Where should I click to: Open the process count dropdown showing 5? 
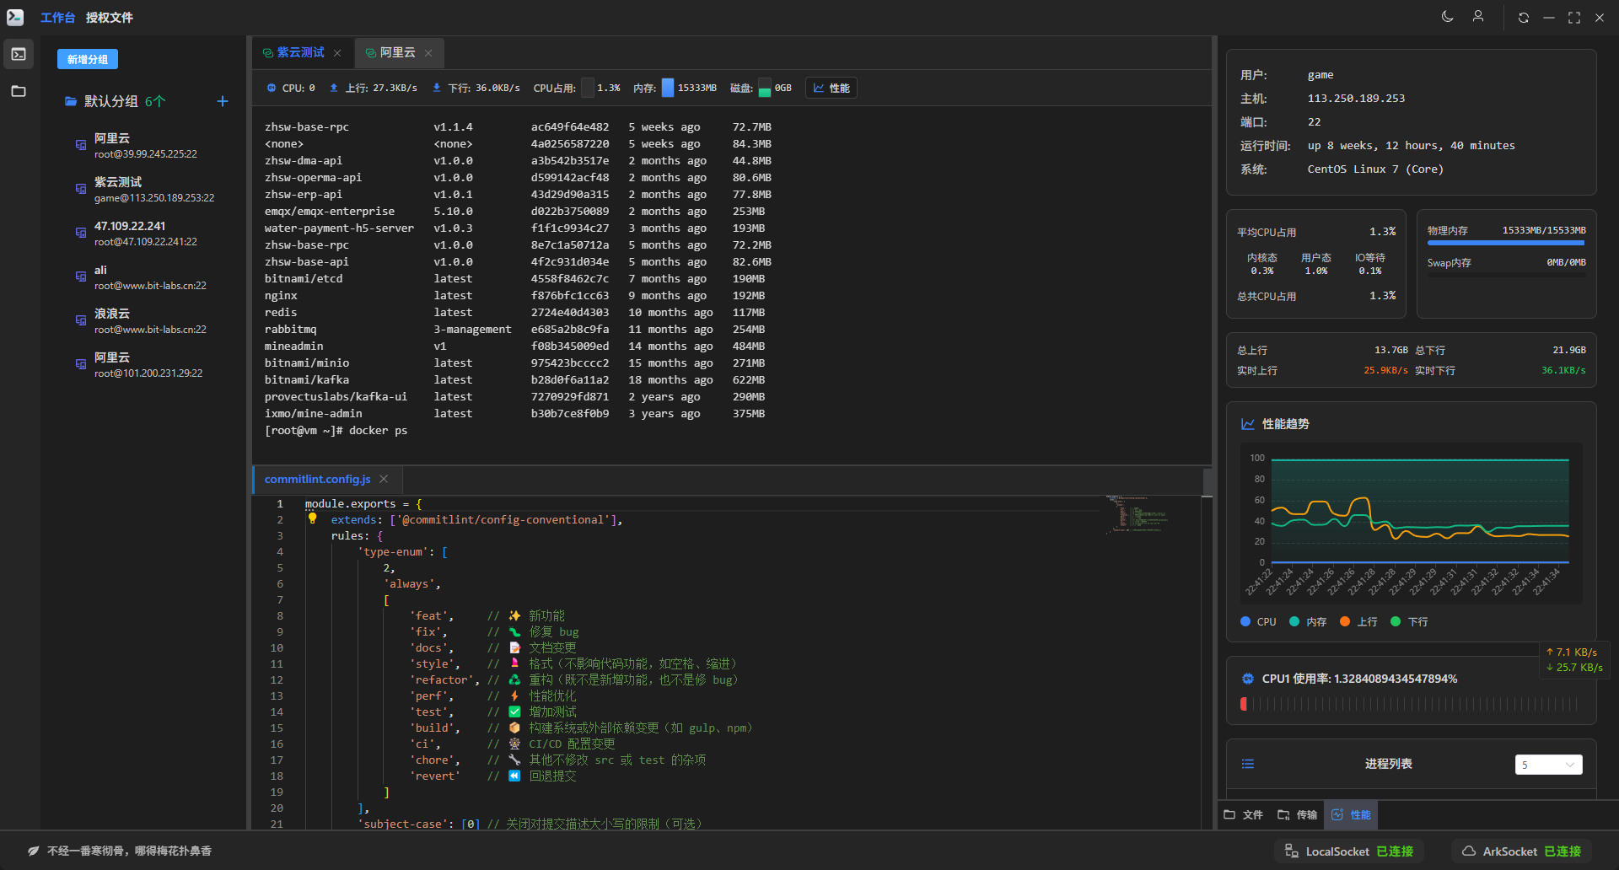pyautogui.click(x=1548, y=765)
